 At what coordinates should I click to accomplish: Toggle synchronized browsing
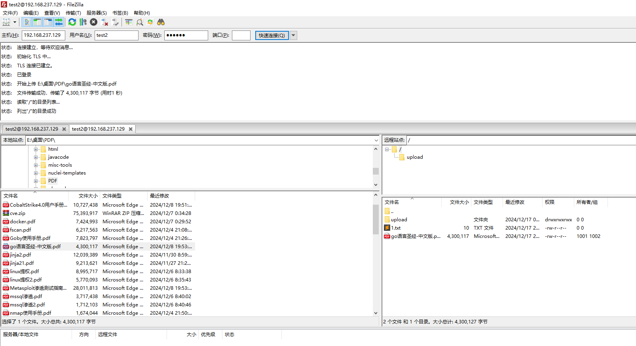pyautogui.click(x=150, y=22)
